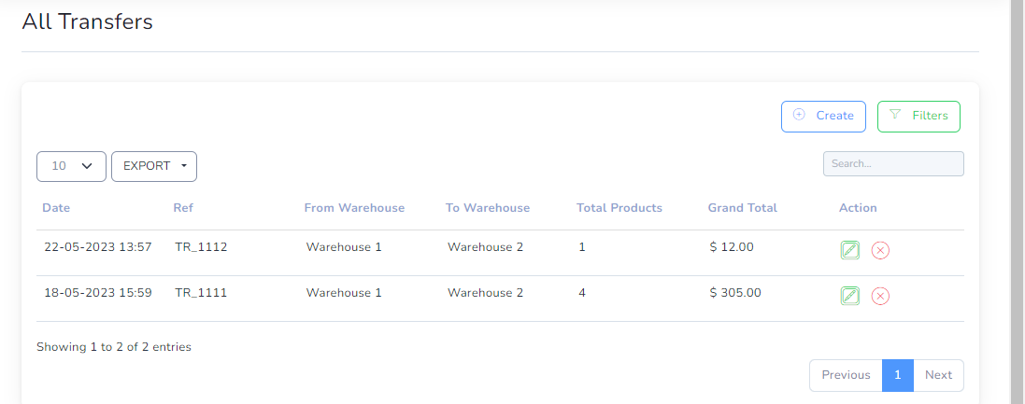Click the plus icon in Create button
Image resolution: width=1025 pixels, height=404 pixels.
pyautogui.click(x=799, y=114)
